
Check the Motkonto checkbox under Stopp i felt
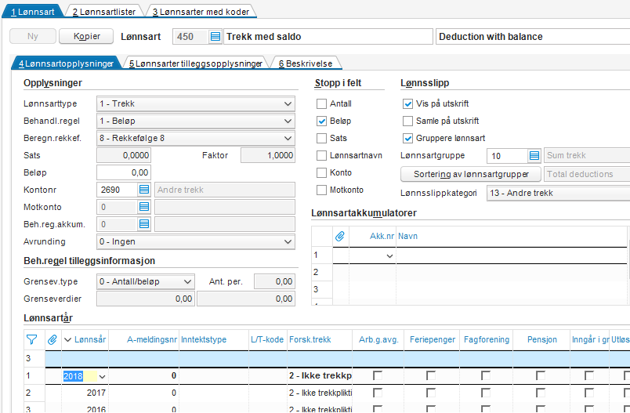point(321,190)
